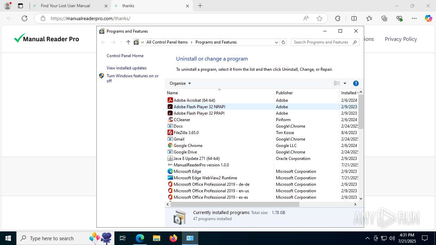Open recent locations dropdown arrow
The width and height of the screenshot is (436, 245).
(x=121, y=42)
